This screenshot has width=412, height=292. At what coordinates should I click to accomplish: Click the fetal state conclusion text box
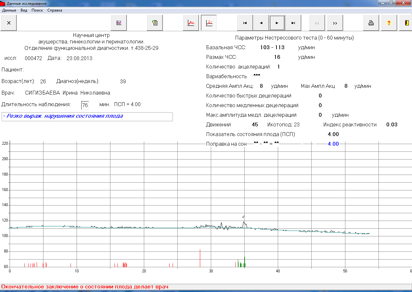(87, 116)
